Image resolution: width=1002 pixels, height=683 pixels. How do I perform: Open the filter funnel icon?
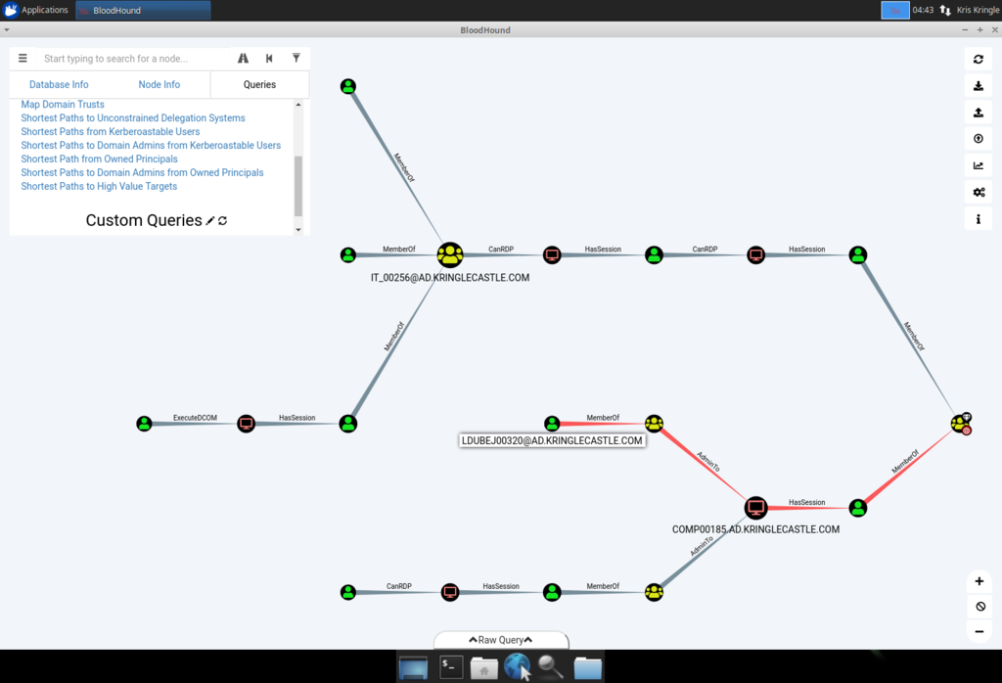(x=296, y=58)
